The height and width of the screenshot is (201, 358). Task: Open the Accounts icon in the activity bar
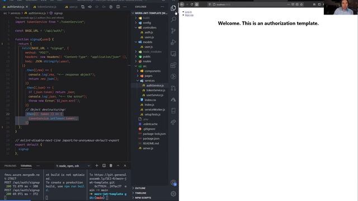coord(173,183)
